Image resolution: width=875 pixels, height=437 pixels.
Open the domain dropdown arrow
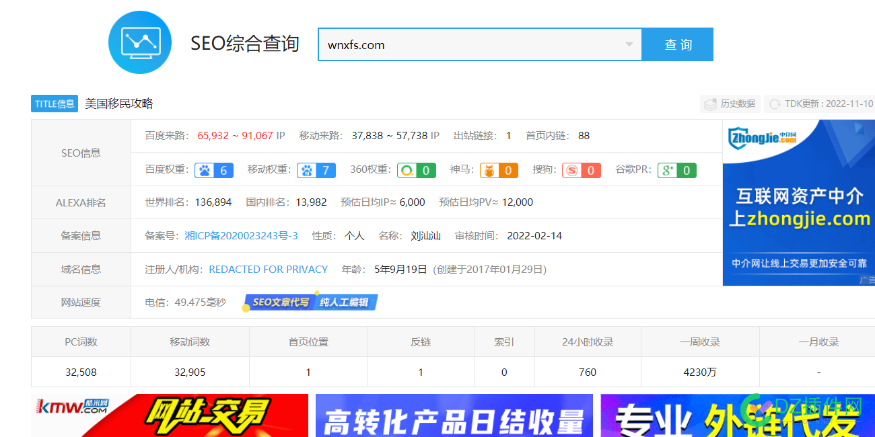pos(629,45)
